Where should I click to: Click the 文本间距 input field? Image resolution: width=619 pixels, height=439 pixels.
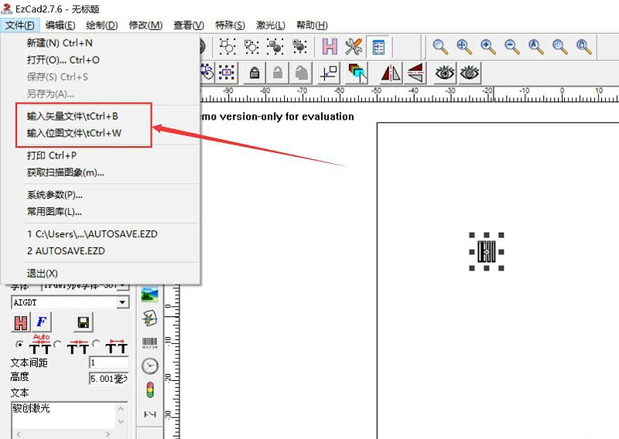tap(108, 362)
